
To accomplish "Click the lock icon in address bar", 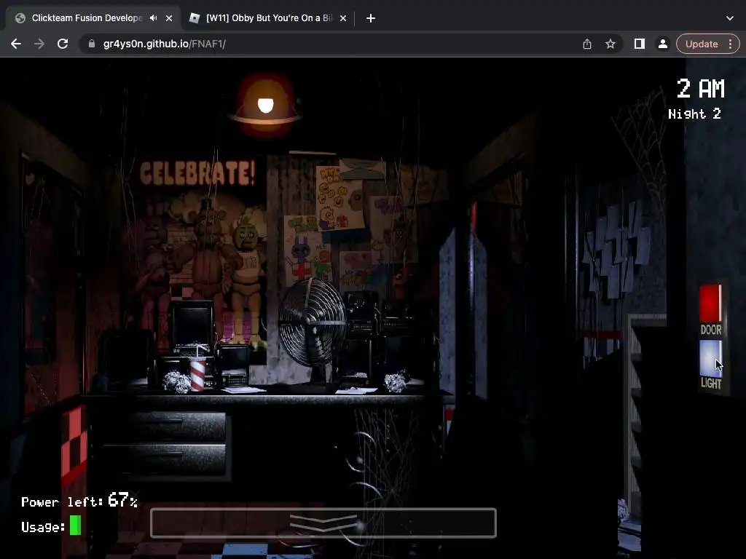I will click(x=92, y=44).
